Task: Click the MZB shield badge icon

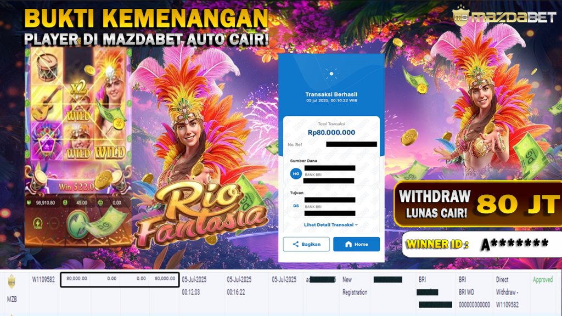Action: [12, 281]
